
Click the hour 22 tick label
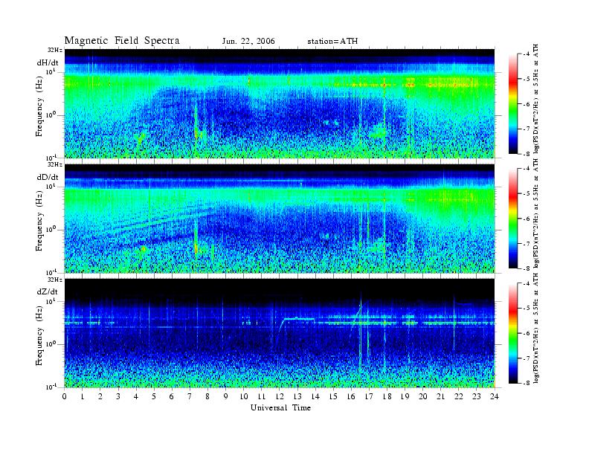[459, 397]
